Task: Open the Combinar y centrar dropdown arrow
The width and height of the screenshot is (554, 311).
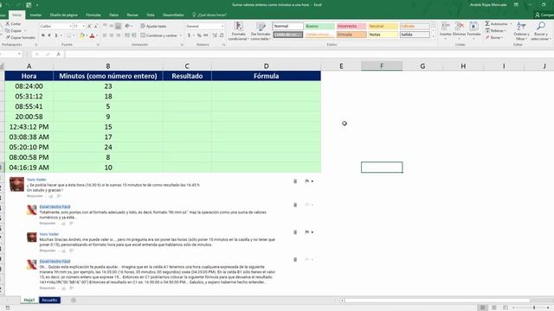Action: click(x=181, y=35)
